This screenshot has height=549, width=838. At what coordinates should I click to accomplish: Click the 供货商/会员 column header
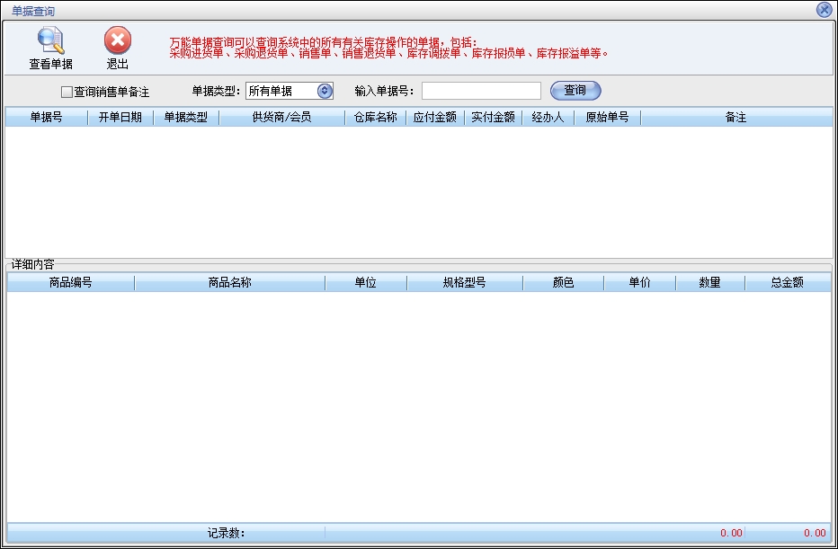[x=281, y=118]
